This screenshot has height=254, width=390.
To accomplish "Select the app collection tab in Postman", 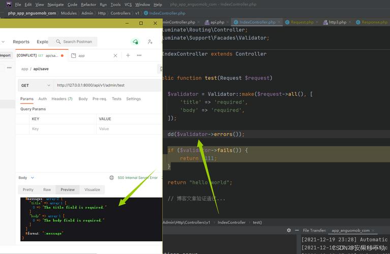I will click(x=81, y=56).
